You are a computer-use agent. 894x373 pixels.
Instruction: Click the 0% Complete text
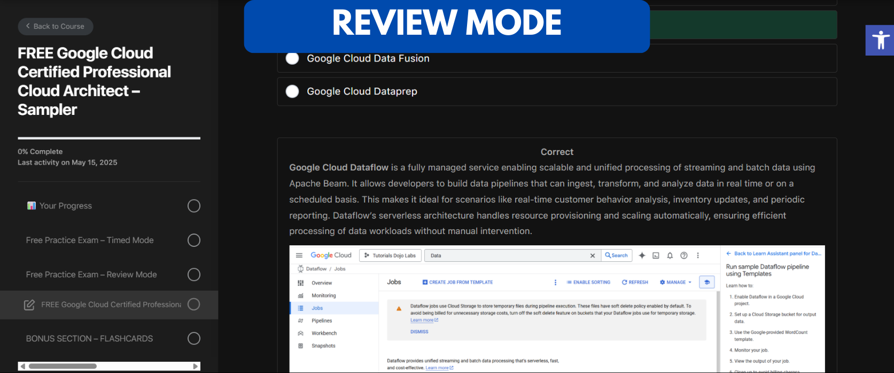click(40, 152)
